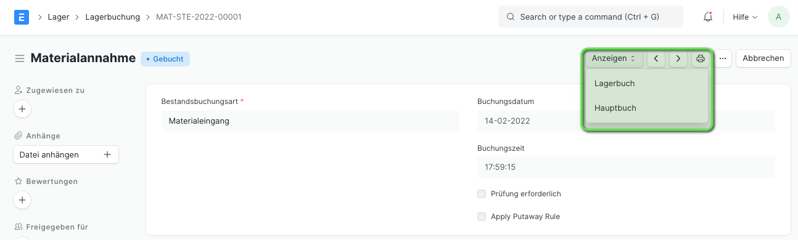The height and width of the screenshot is (240, 798).
Task: Click the plus under Bewertungen
Action: (x=22, y=201)
